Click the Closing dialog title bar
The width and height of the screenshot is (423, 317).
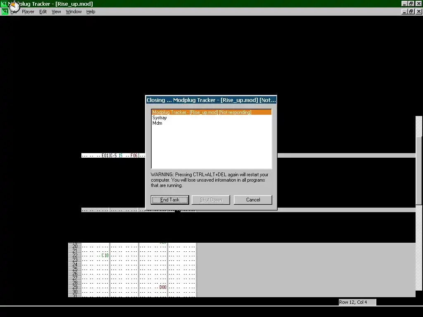pos(211,100)
